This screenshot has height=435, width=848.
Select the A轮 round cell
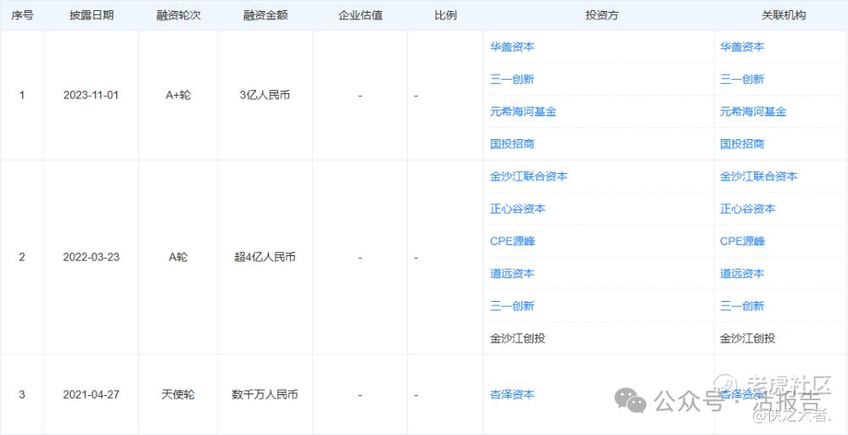[178, 258]
